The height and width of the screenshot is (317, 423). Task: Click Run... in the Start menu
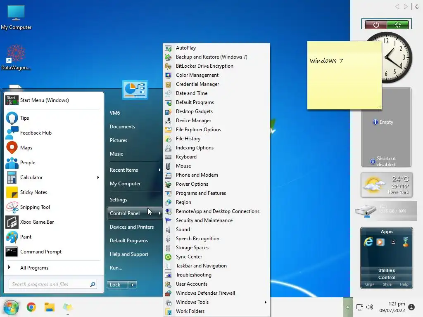[116, 267]
